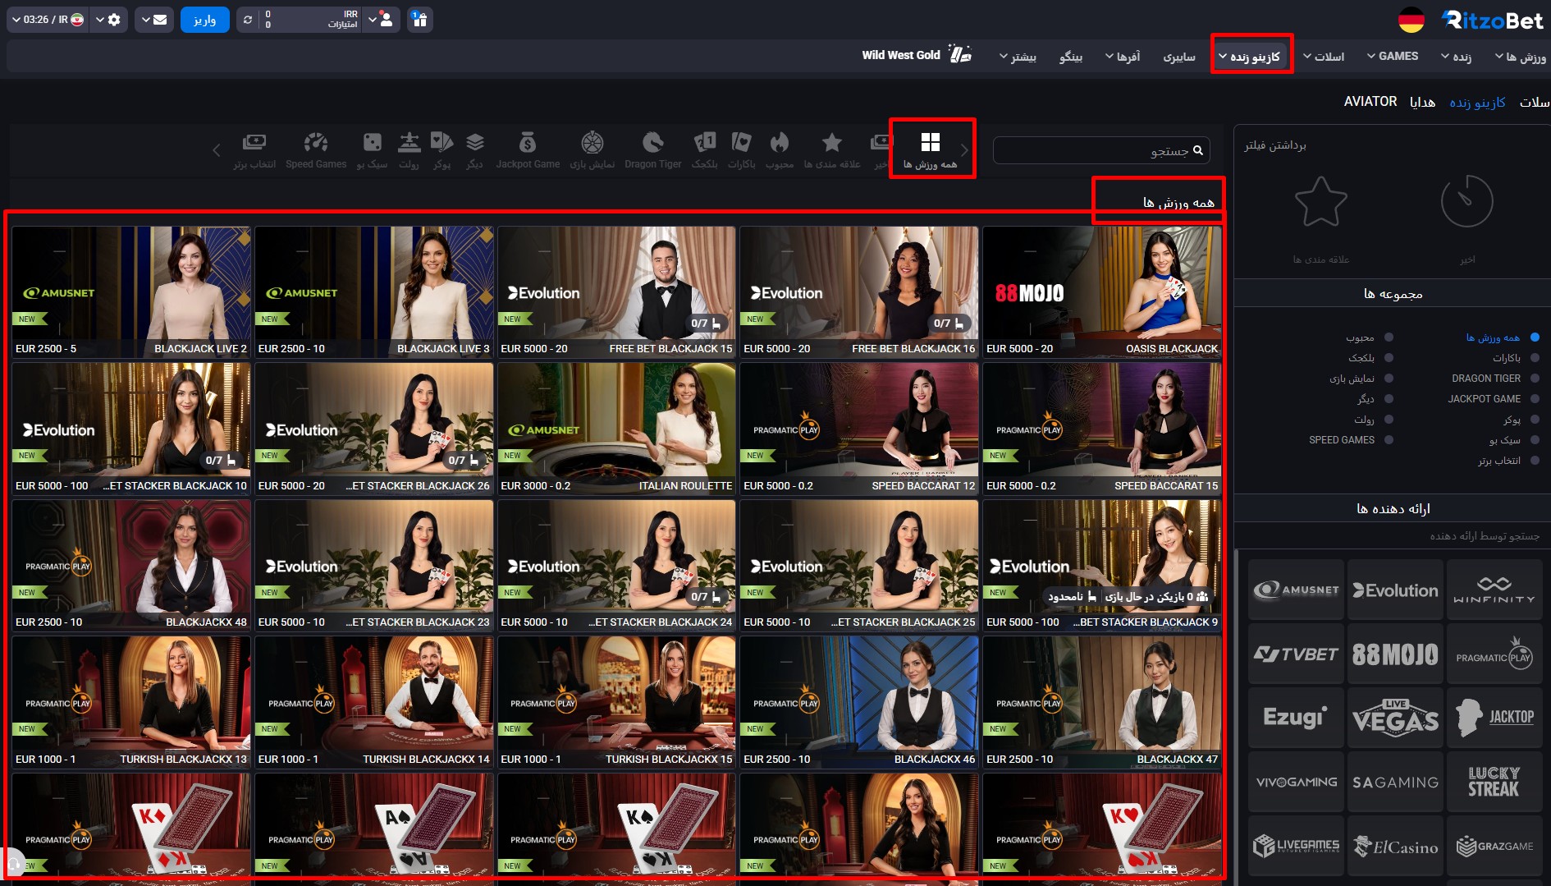Image resolution: width=1551 pixels, height=886 pixels.
Task: Select the محبوب radio option
Action: point(1389,337)
